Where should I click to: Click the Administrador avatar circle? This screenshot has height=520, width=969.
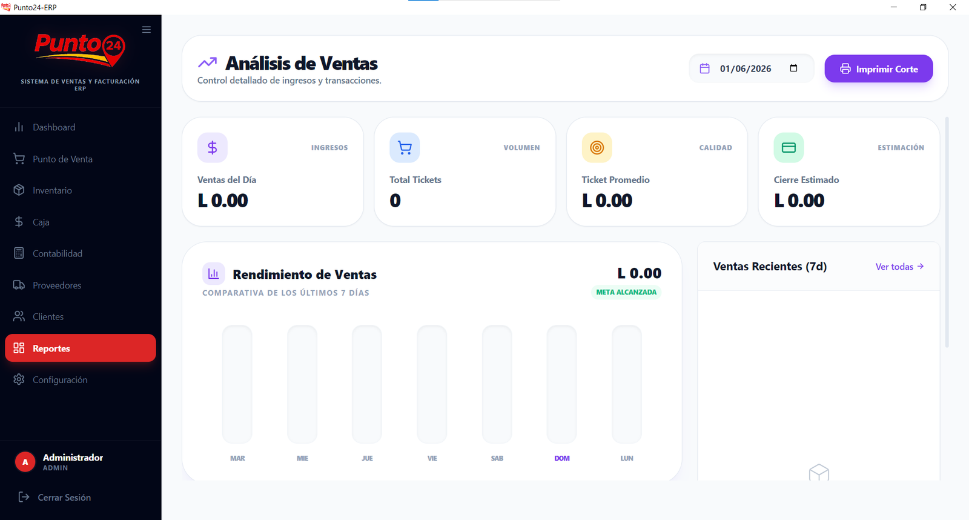tap(25, 462)
